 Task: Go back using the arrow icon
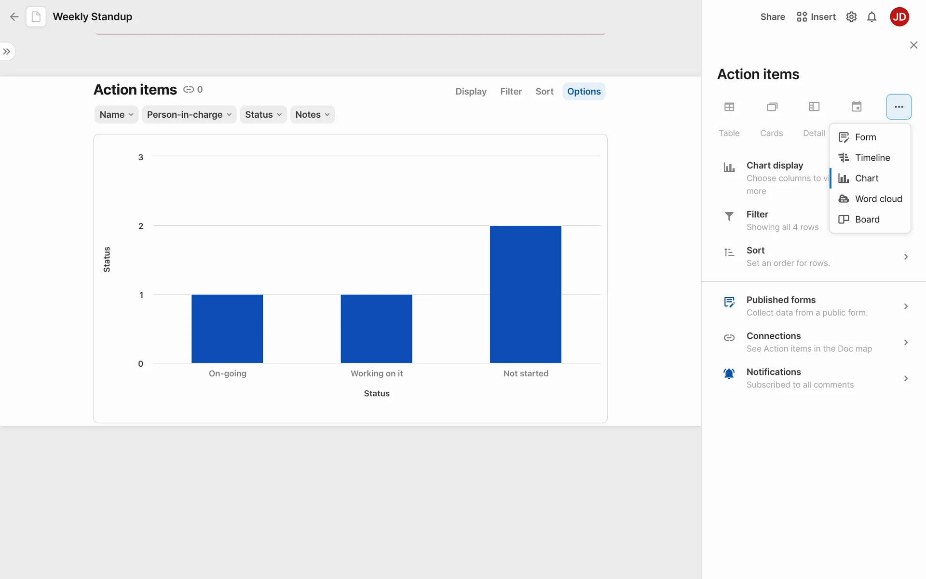(14, 17)
